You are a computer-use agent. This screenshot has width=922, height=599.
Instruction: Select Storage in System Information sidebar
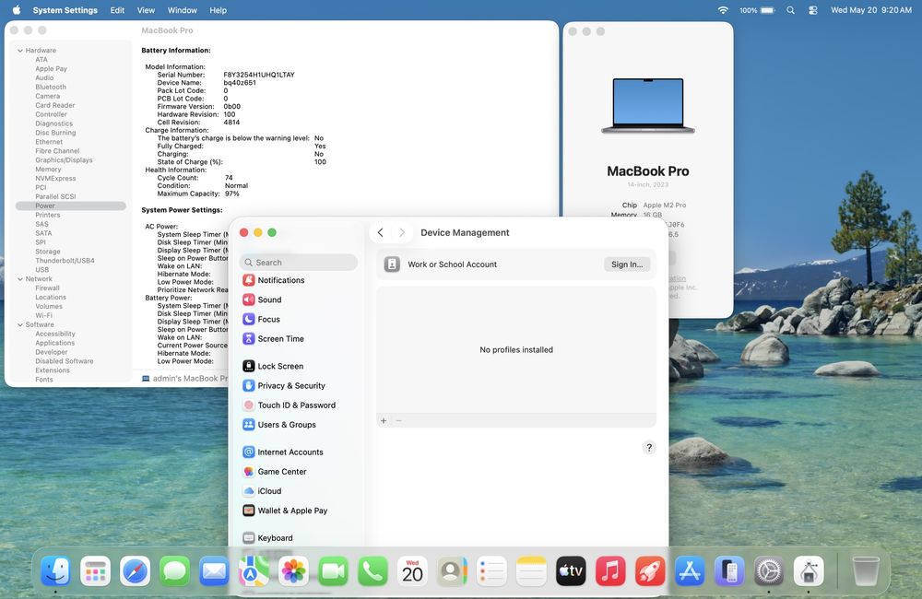click(x=48, y=252)
